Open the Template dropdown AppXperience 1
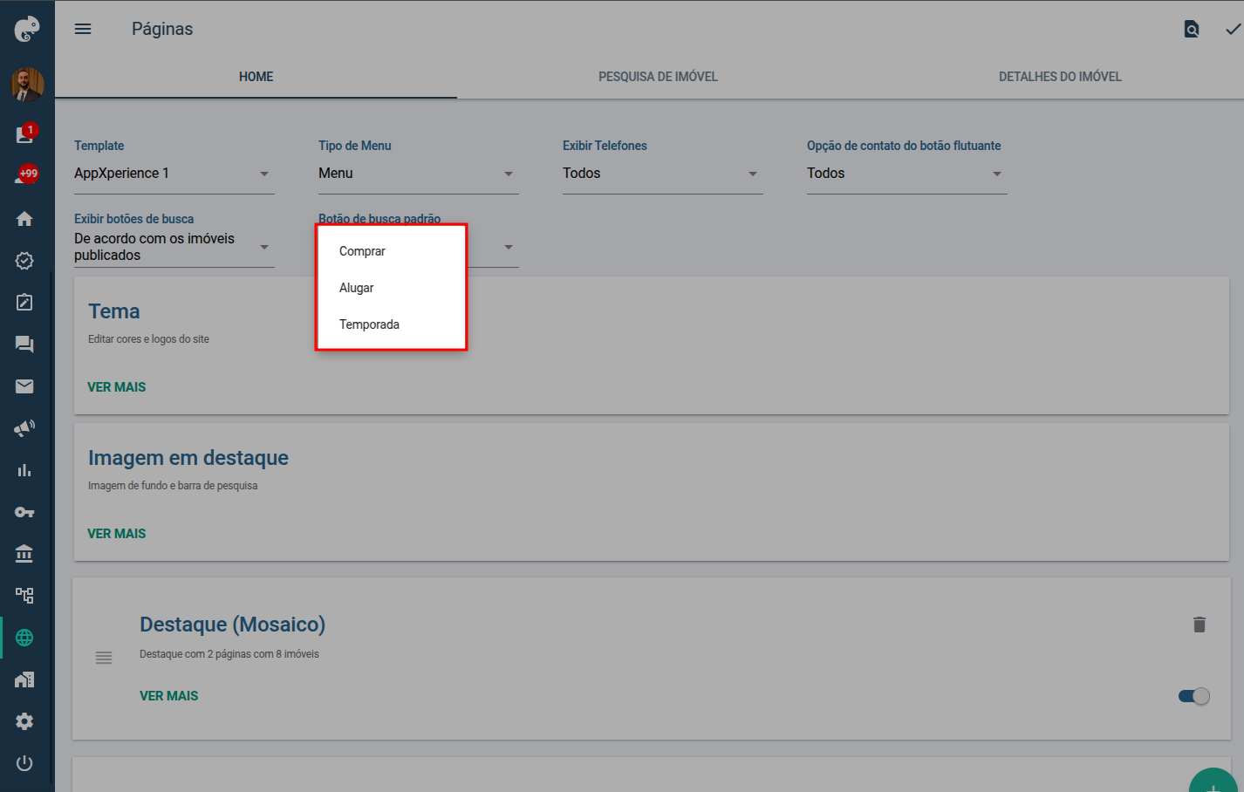Screen dimensions: 1244x792 click(x=174, y=174)
